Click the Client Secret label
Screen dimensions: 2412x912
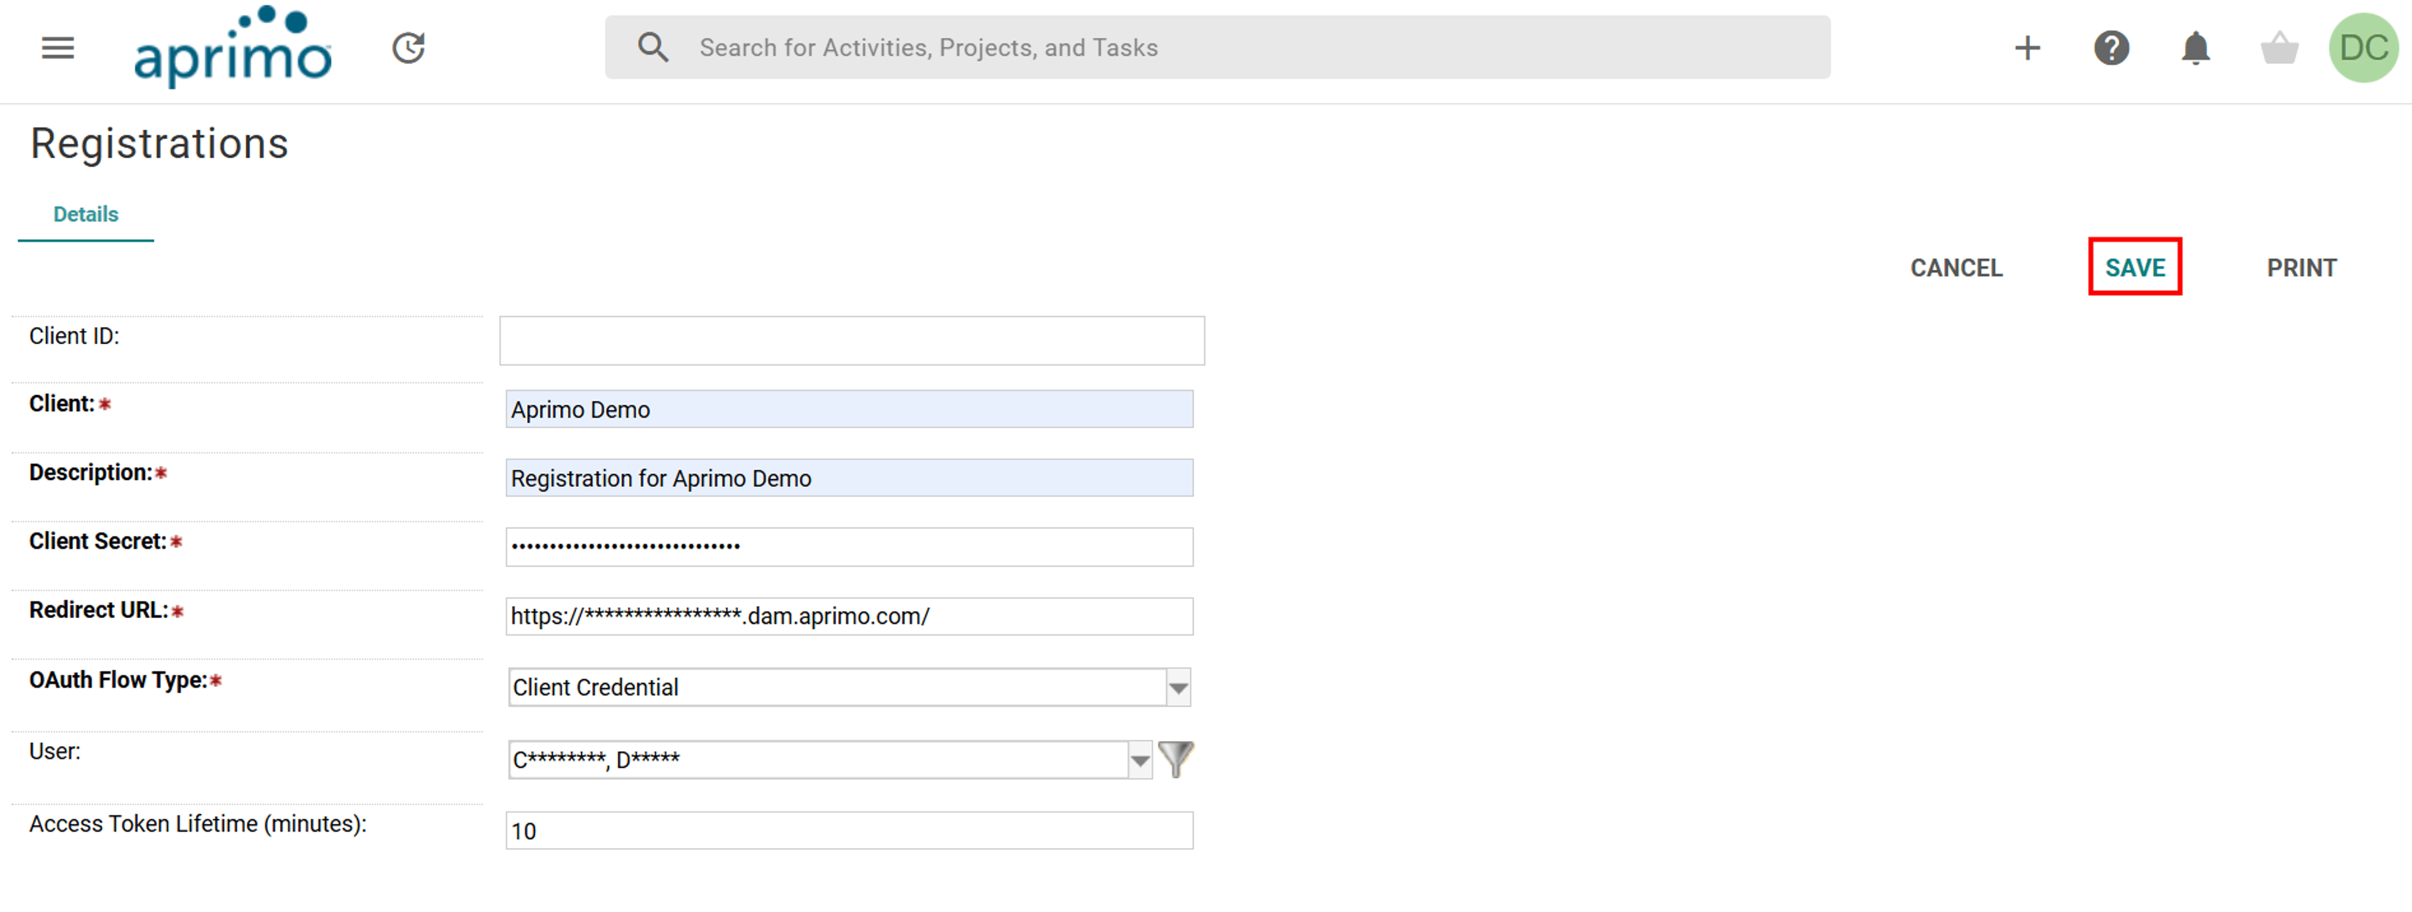[97, 541]
